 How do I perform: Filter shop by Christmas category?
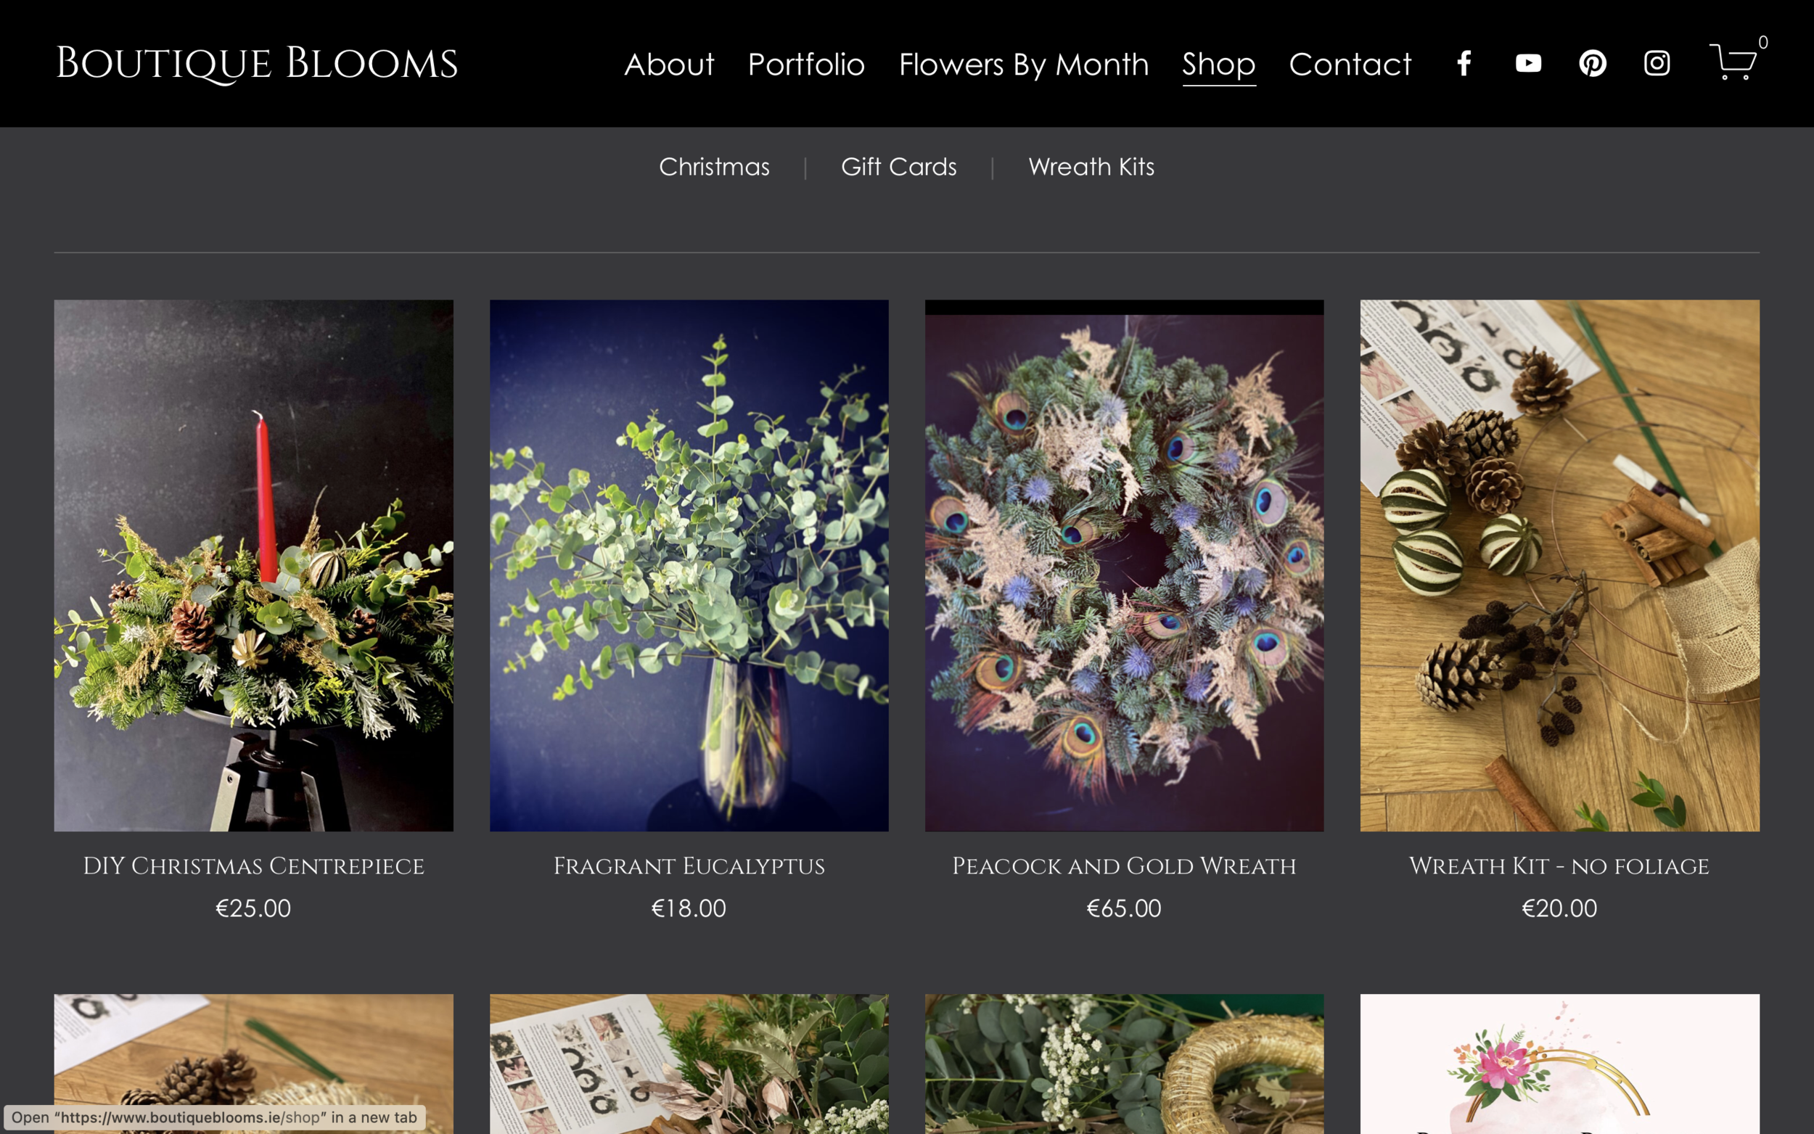coord(714,166)
